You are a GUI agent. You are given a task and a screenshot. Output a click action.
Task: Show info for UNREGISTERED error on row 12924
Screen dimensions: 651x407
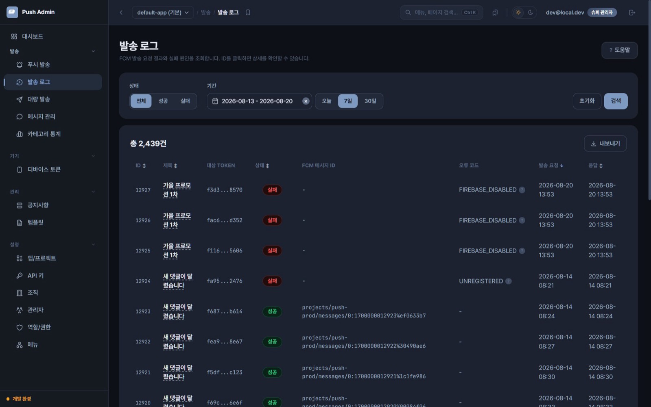(508, 281)
